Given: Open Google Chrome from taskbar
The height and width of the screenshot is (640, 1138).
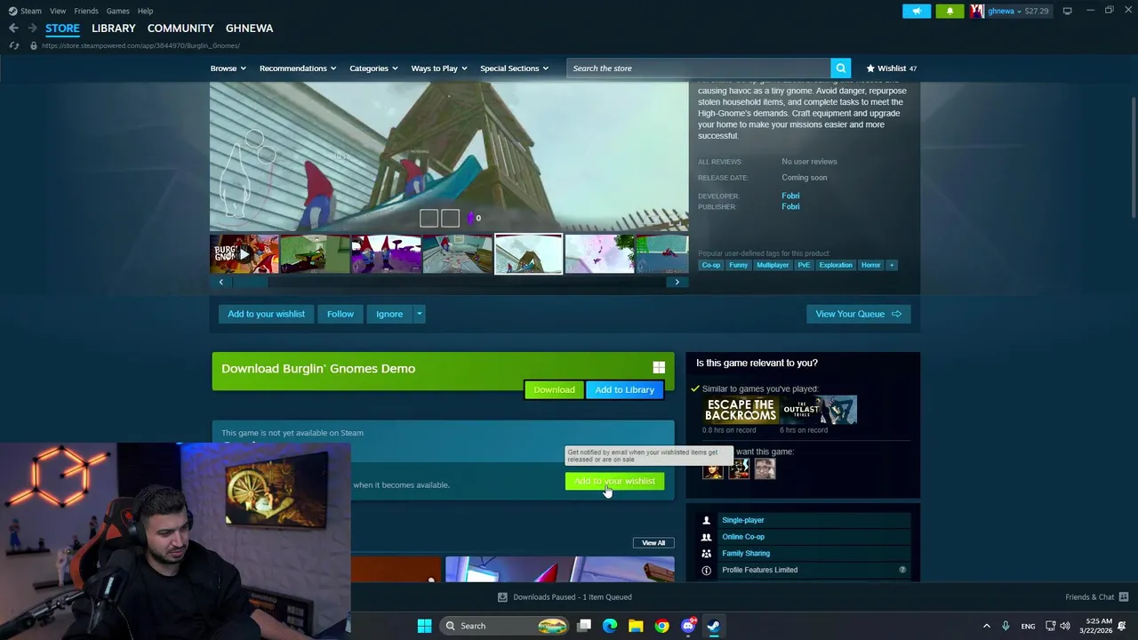Looking at the screenshot, I should (x=661, y=626).
